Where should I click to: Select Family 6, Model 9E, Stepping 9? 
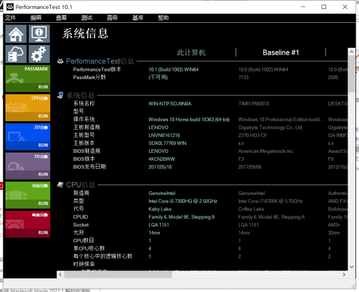pos(181,217)
